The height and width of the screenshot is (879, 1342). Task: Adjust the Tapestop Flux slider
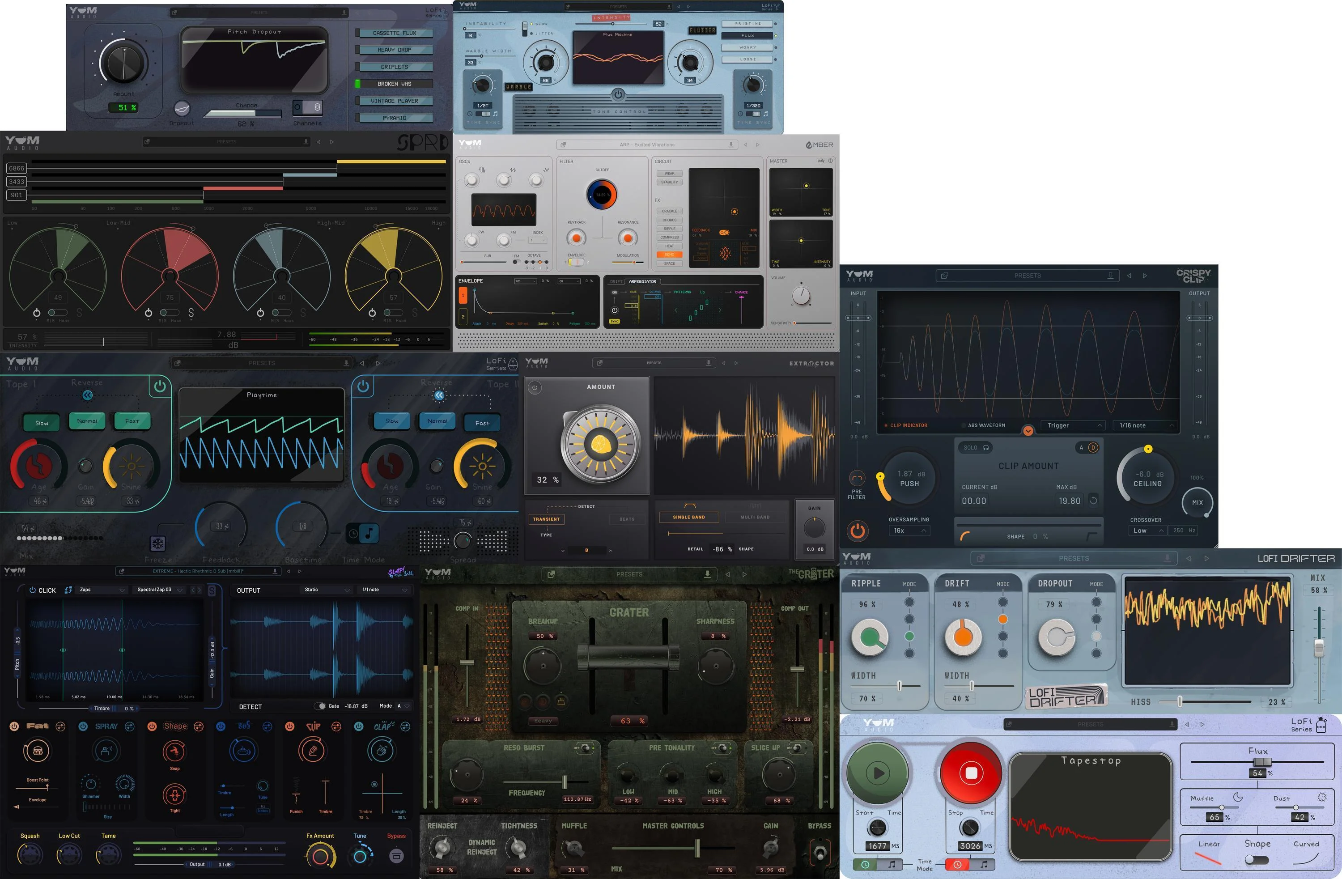pyautogui.click(x=1262, y=762)
